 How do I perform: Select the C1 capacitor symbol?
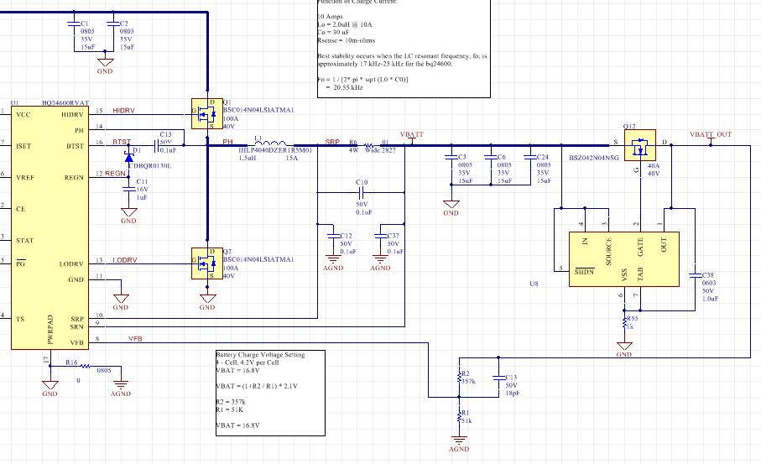click(74, 23)
